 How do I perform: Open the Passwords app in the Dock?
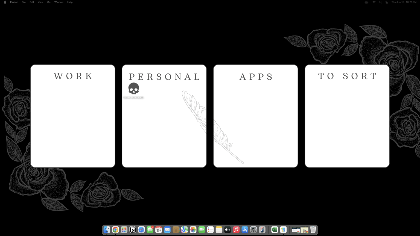coord(283,230)
